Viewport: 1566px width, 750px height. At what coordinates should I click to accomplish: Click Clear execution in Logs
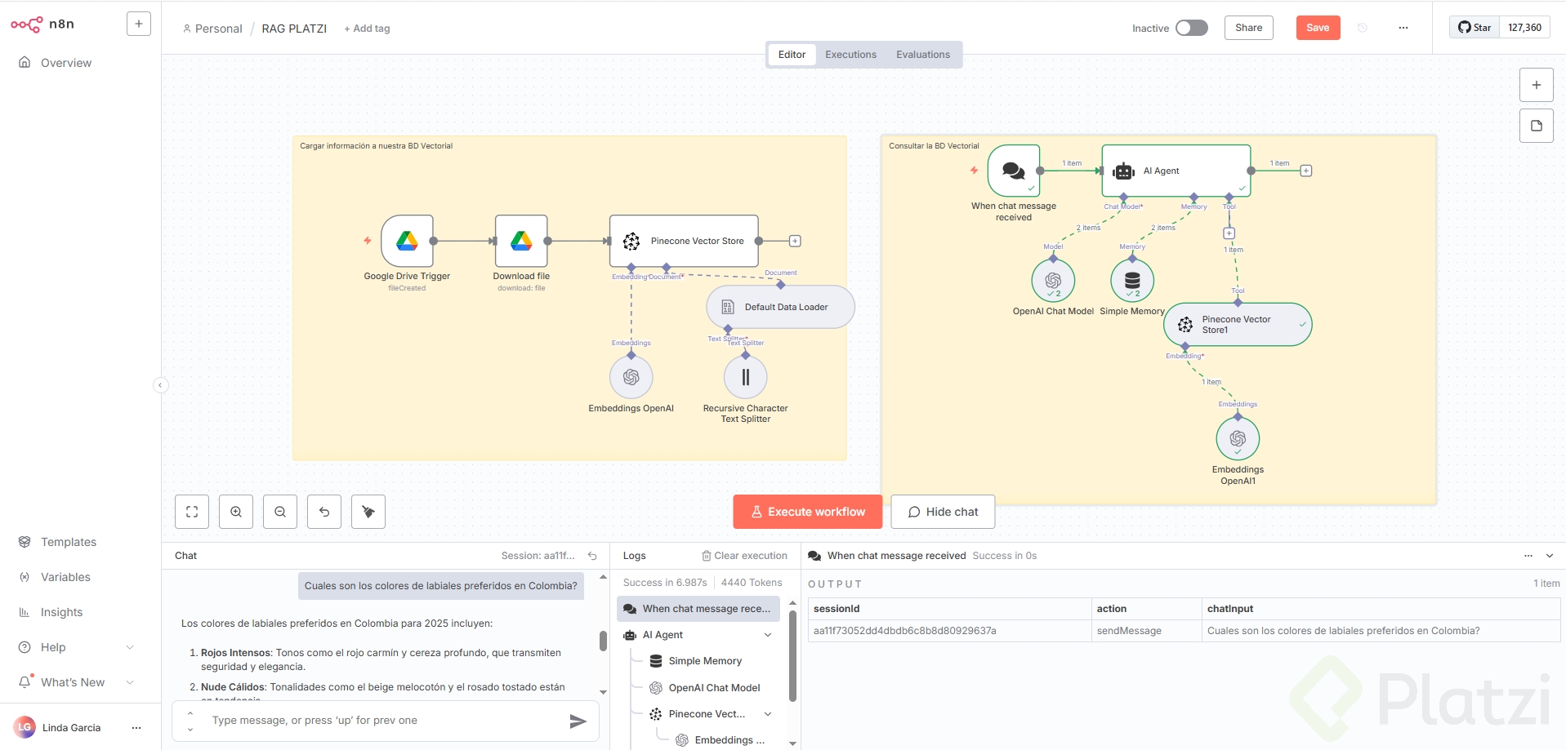point(744,556)
